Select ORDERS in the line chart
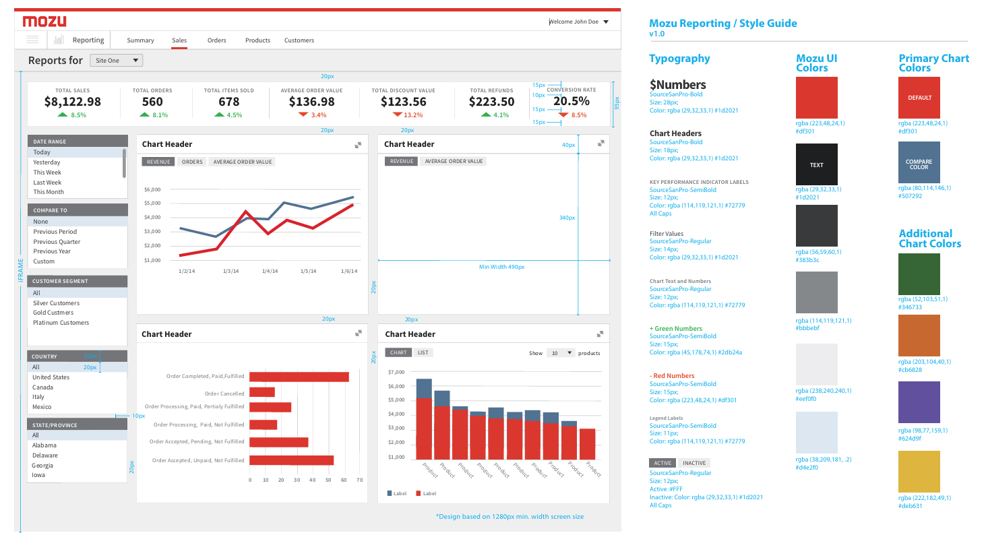 192,162
